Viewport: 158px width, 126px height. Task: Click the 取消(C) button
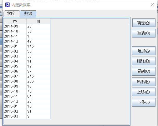click(x=144, y=33)
